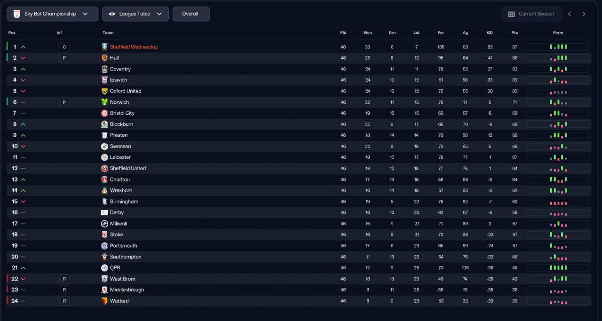Click the Swansea club badge

click(x=104, y=146)
